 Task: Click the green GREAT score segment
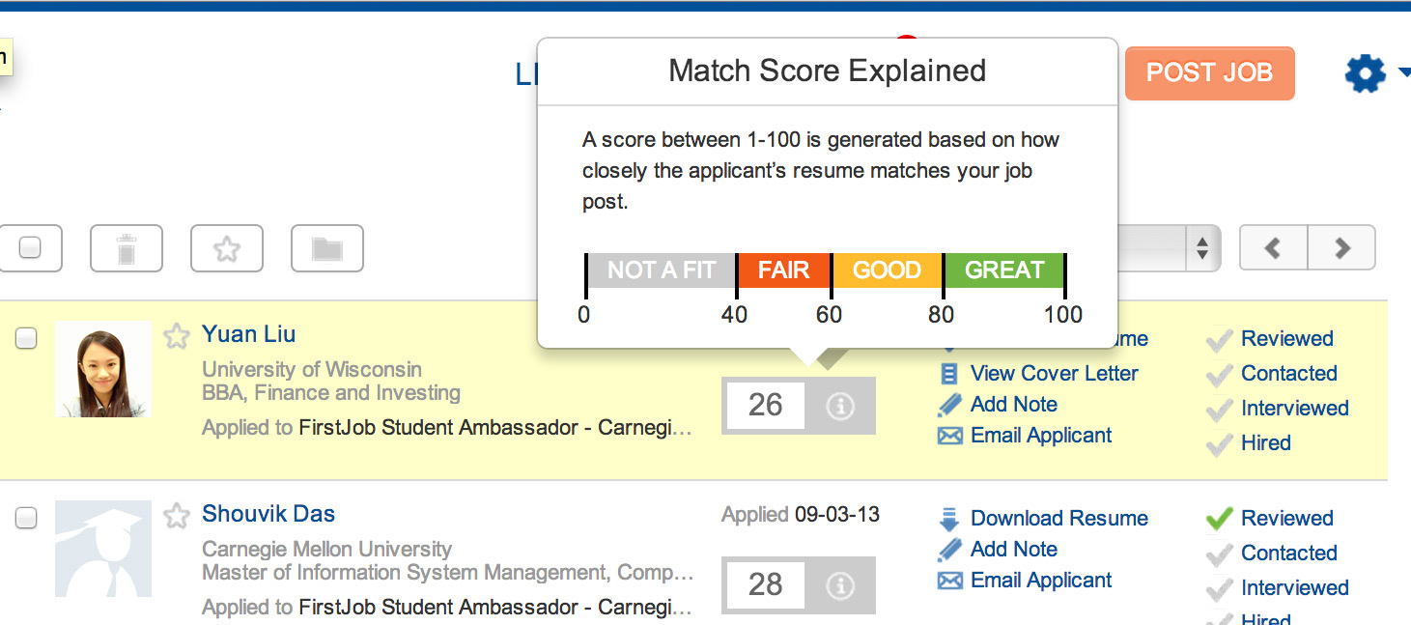1003,270
